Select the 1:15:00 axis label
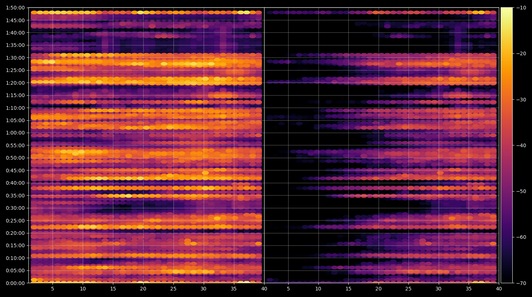Screen dimensions: 532x297 pyautogui.click(x=15, y=95)
